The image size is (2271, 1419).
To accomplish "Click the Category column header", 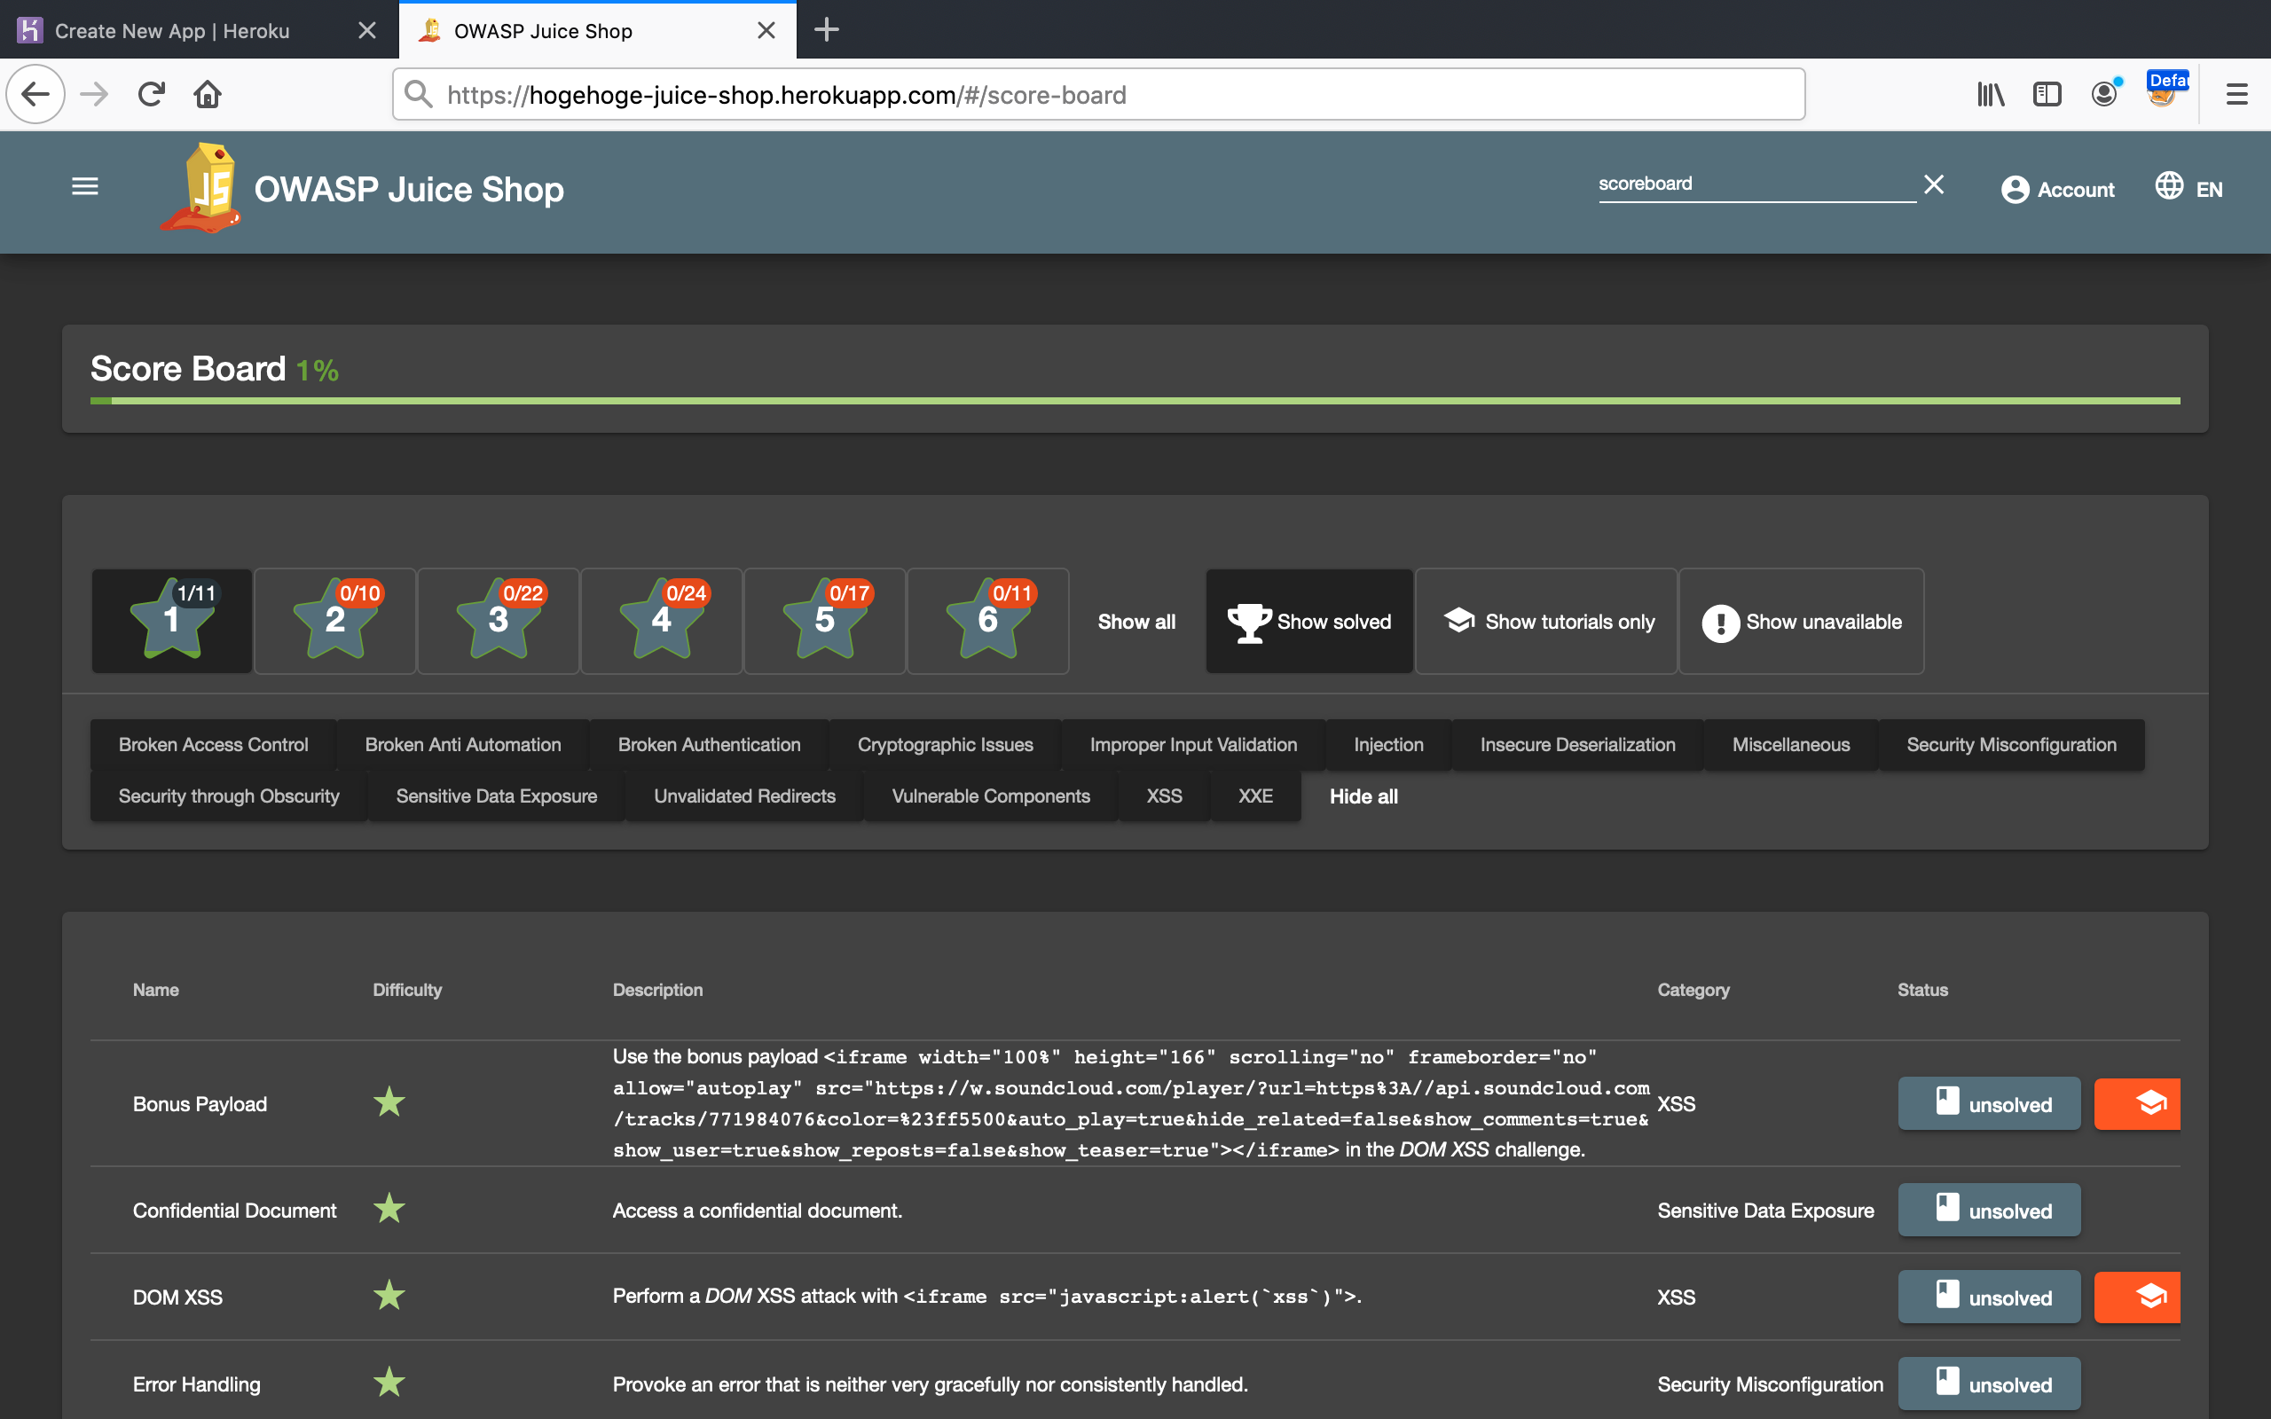I will pyautogui.click(x=1693, y=989).
